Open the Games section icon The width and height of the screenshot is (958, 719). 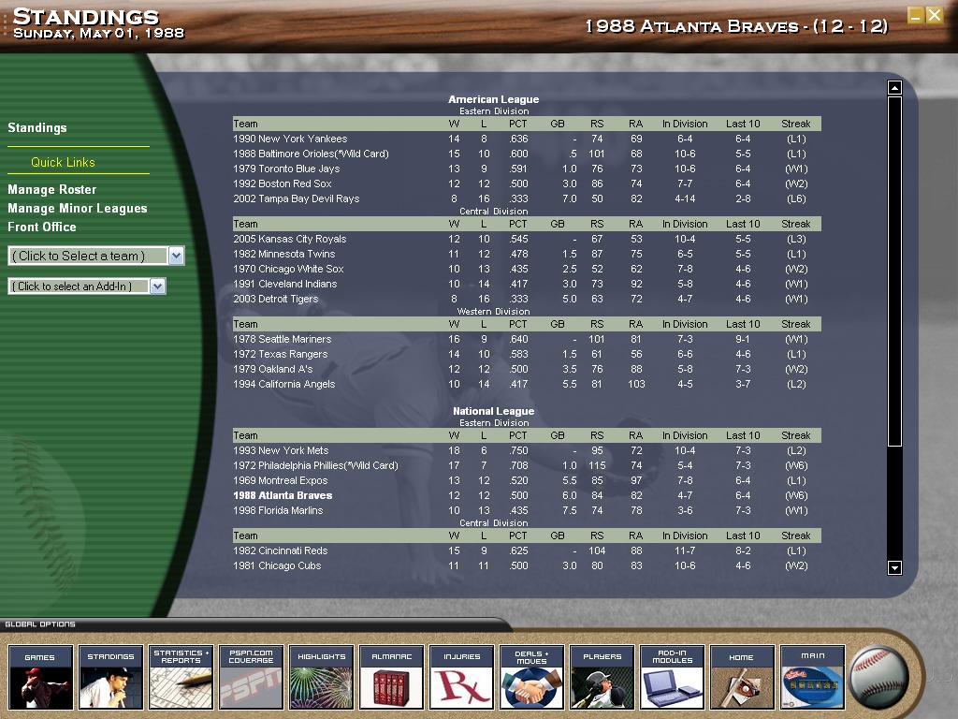pos(40,677)
